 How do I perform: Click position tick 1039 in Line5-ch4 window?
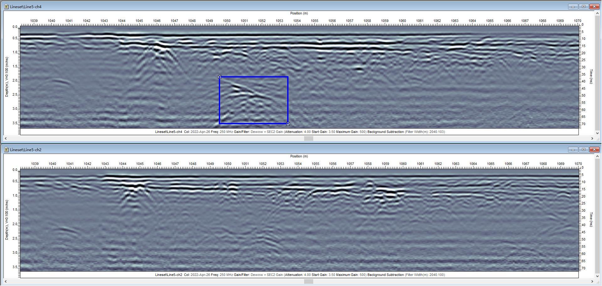coord(34,21)
